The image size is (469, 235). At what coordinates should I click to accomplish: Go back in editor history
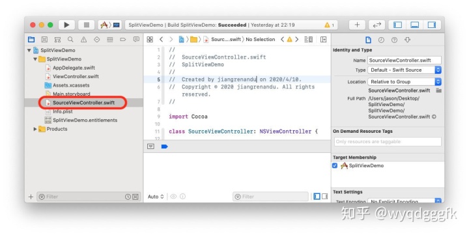162,40
